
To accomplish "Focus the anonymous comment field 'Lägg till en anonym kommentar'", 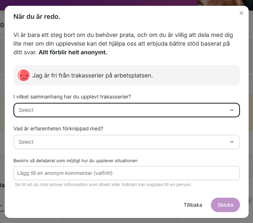I will (x=127, y=173).
